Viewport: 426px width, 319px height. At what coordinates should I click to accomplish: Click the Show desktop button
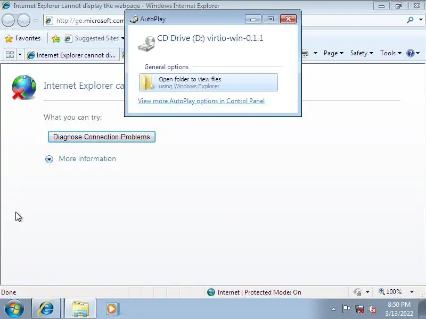[x=422, y=309]
